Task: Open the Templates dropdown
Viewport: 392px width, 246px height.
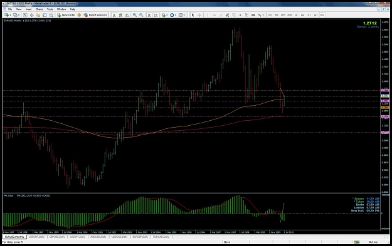Action: coord(182,15)
